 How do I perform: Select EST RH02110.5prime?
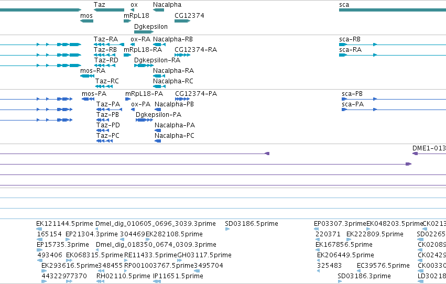(100, 281)
